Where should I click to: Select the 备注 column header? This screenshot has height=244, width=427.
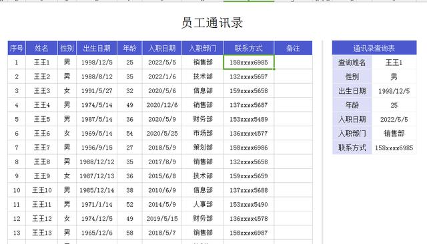(x=294, y=49)
